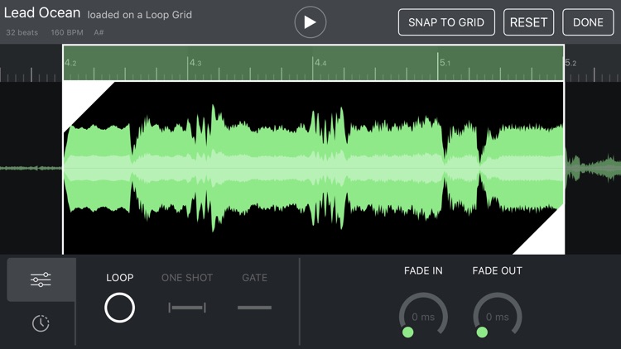Click timeline marker 4.4
The height and width of the screenshot is (349, 621).
(320, 63)
